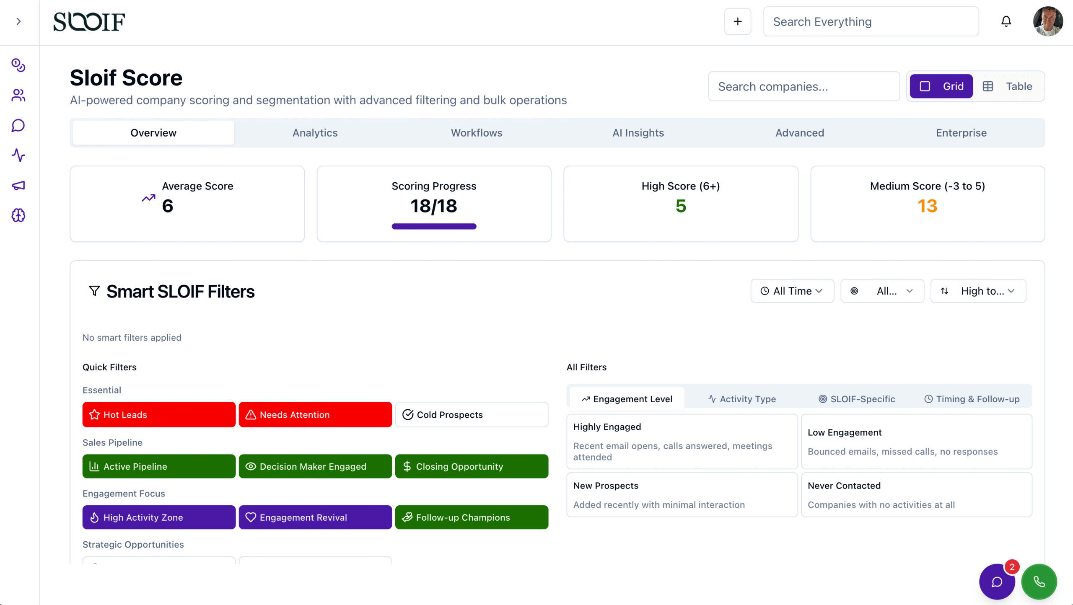Expand the High to... sort dropdown
Screen dimensions: 1073x605
point(978,291)
